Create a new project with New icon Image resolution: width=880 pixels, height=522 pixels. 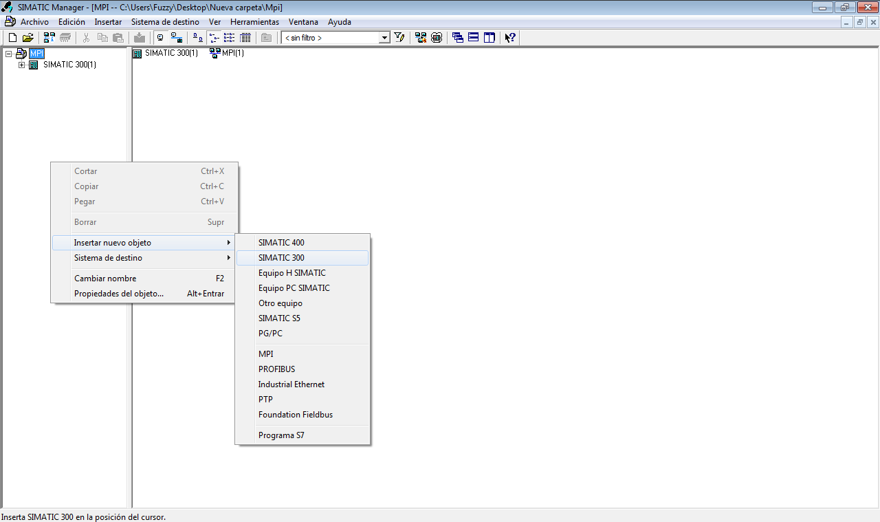(12, 38)
